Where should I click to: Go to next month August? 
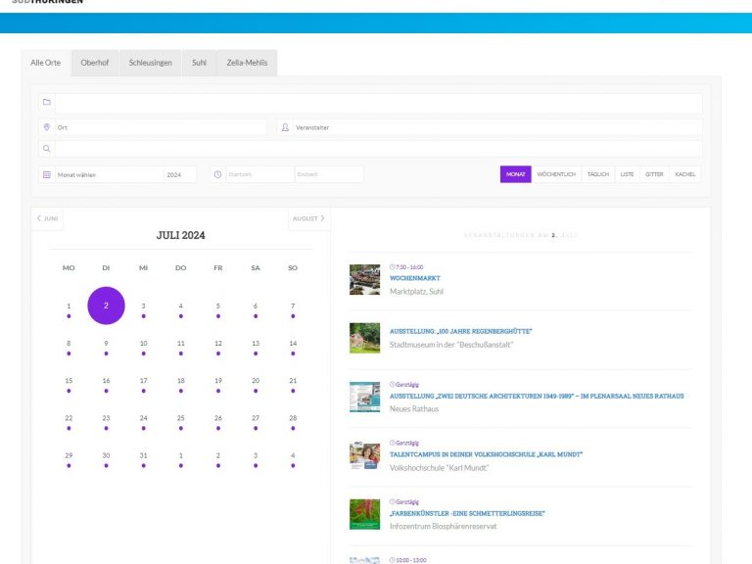point(308,218)
